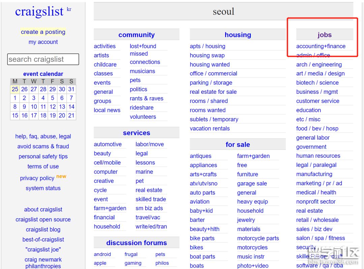Screen dimensions: 364x269
Task: Open the housing section header
Action: [238, 35]
